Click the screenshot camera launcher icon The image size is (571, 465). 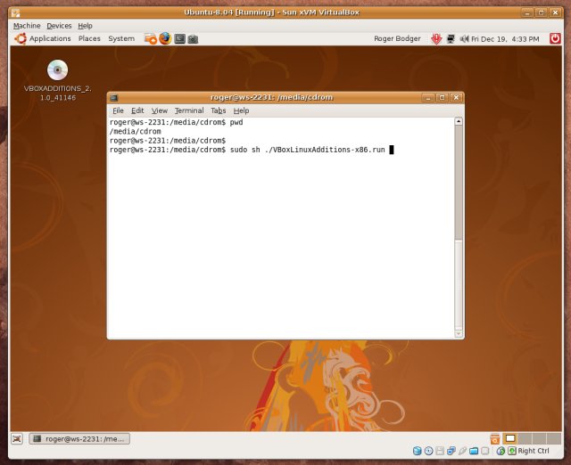[x=193, y=39]
